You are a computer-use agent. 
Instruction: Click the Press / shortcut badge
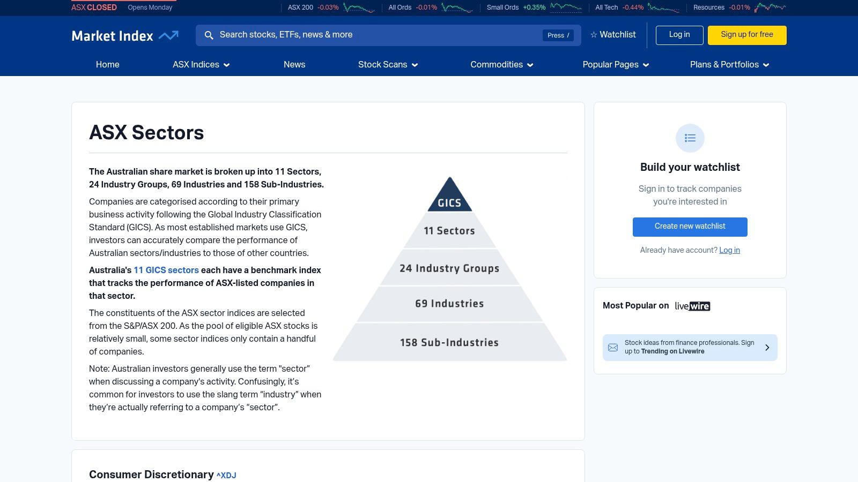coord(558,35)
